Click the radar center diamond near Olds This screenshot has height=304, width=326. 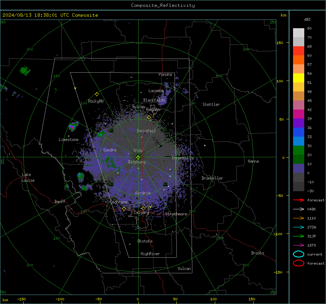click(138, 157)
